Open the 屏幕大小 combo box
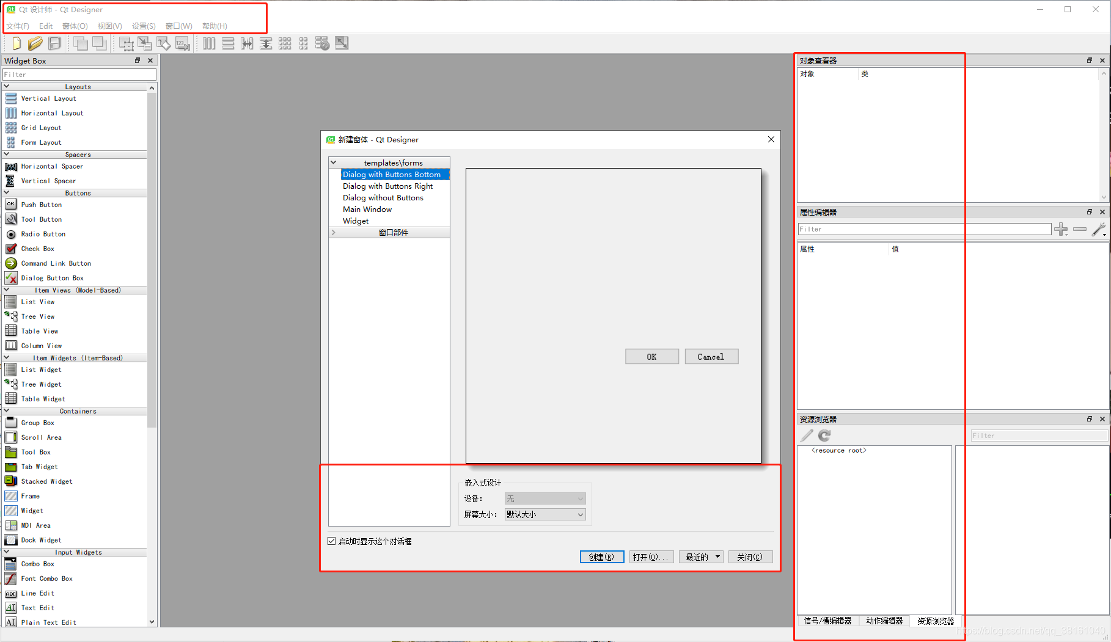The height and width of the screenshot is (642, 1111). [545, 514]
